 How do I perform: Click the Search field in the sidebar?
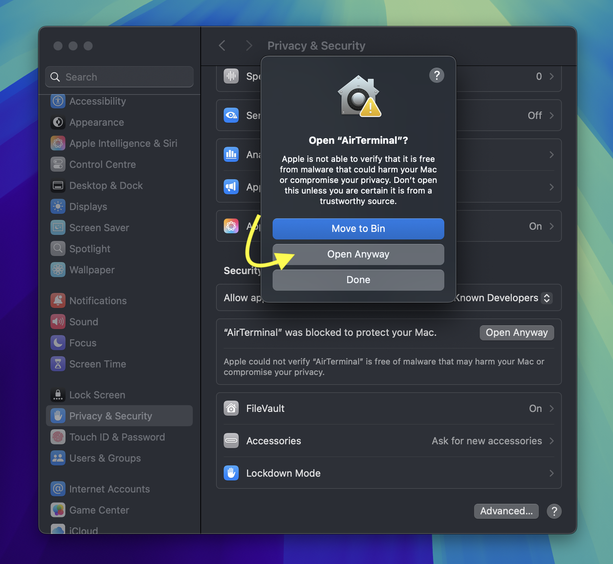pos(120,77)
